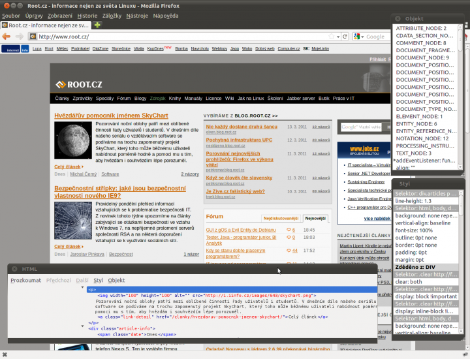
Task: Open search engine selection dropdown
Action: point(362,37)
